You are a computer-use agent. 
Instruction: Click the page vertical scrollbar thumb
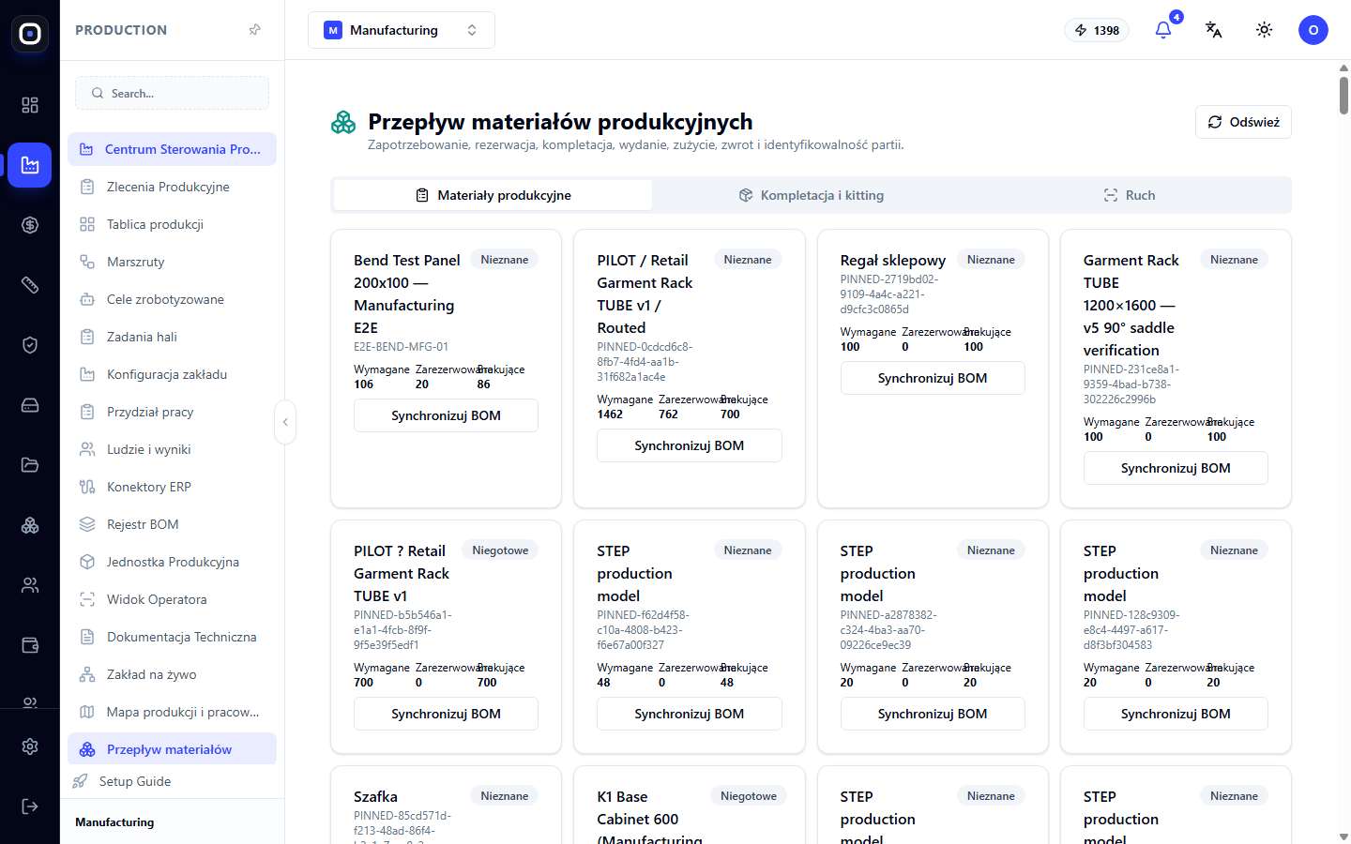click(x=1343, y=94)
